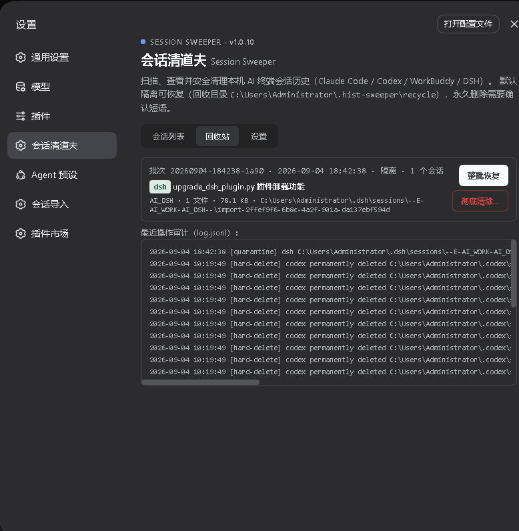Click the dsh source badge
The width and height of the screenshot is (519, 531).
pos(160,187)
